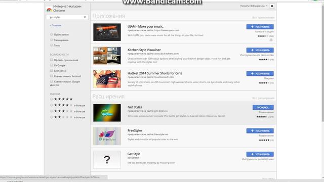Show all extensions via Все расширения
This screenshot has width=324, height=182.
pyautogui.click(x=263, y=98)
